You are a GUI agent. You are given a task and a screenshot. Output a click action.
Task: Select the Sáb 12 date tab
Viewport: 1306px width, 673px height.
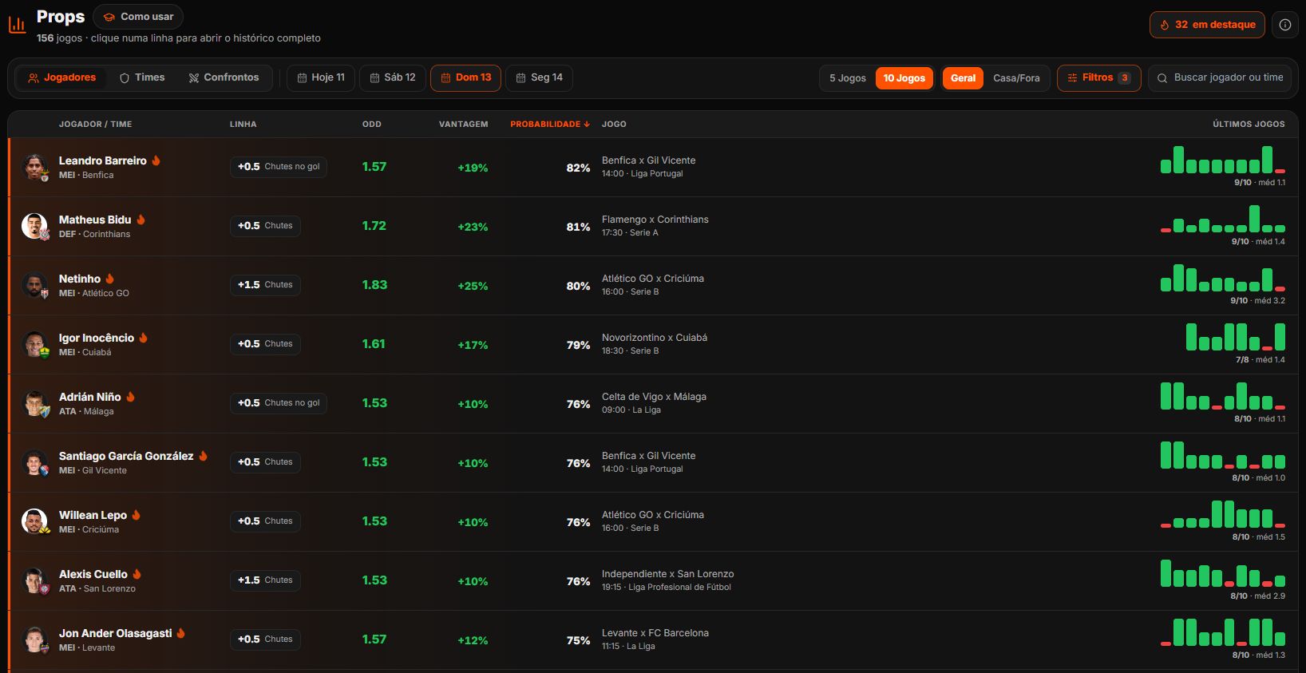coord(393,77)
